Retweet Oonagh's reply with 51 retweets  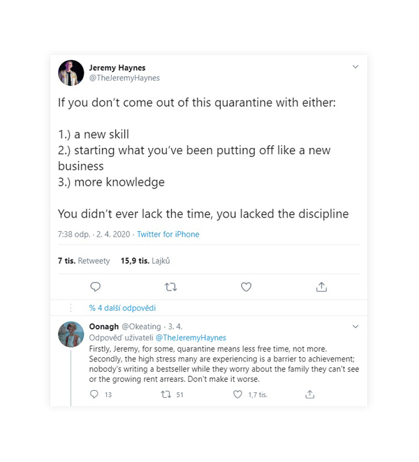click(166, 394)
